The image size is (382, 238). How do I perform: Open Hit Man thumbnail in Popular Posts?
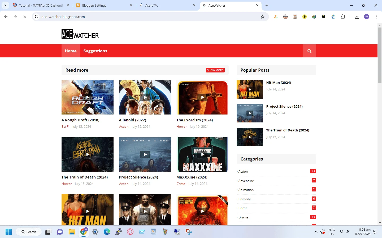pos(250,89)
